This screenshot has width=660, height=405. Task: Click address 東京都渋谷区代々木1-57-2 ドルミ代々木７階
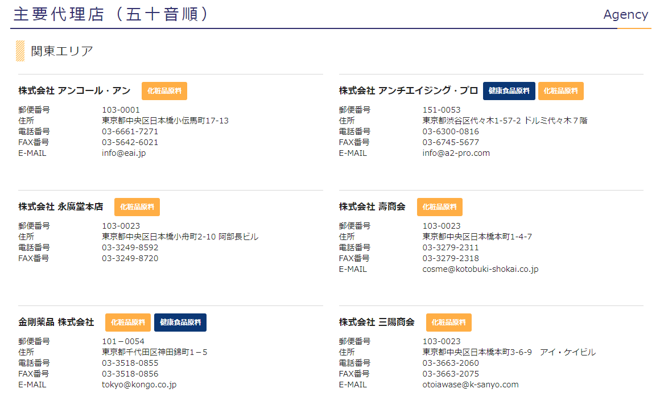(505, 121)
